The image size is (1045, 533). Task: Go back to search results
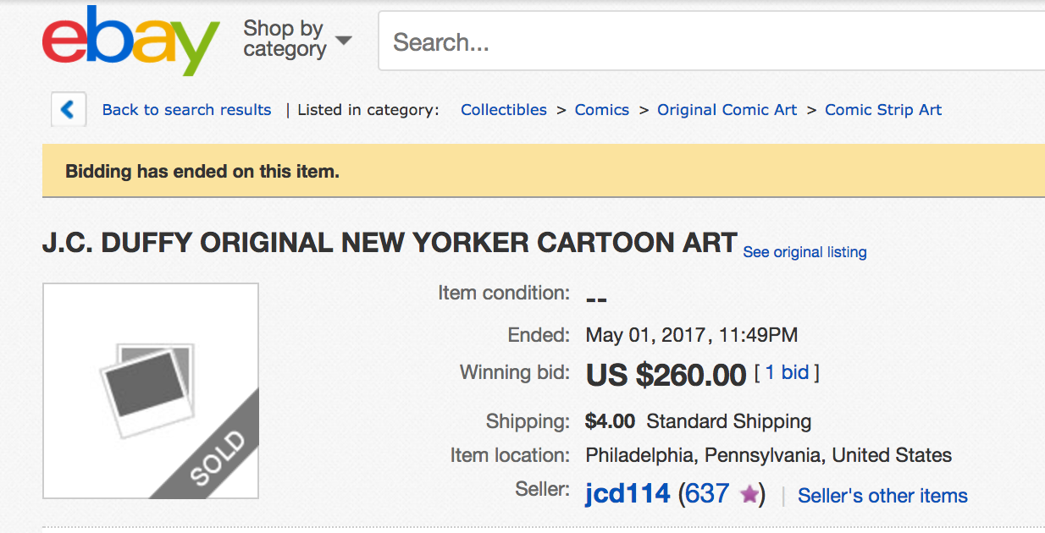tap(186, 110)
